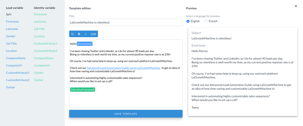Insert lead variable CompanyName

pos(16,58)
